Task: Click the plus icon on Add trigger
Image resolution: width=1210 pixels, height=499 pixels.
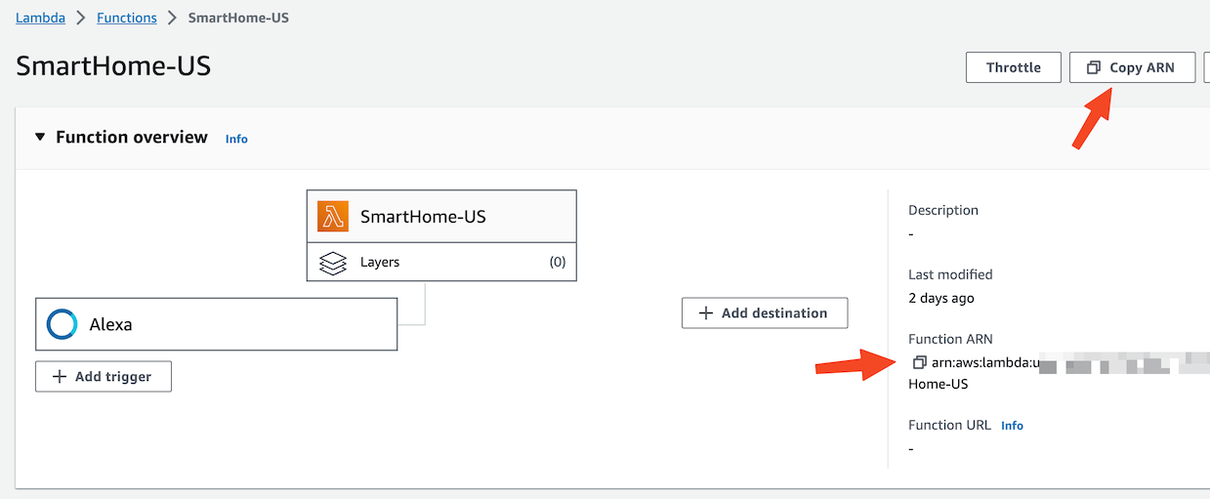Action: [60, 377]
